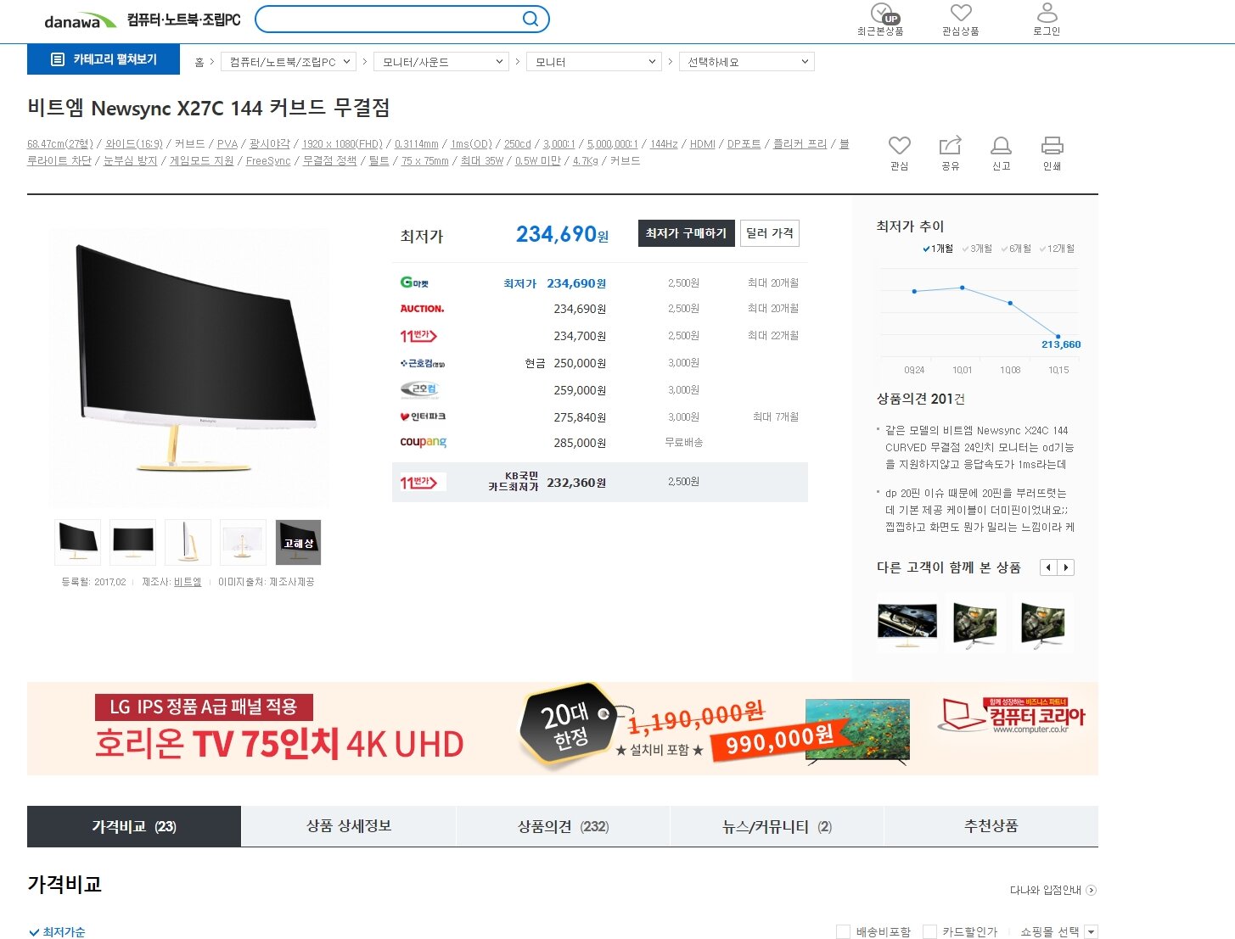
Task: Switch to 상품 상세정보 tab
Action: tap(349, 826)
